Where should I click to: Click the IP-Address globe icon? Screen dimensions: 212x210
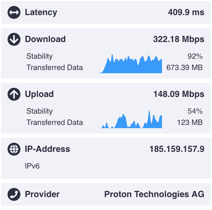[14, 149]
